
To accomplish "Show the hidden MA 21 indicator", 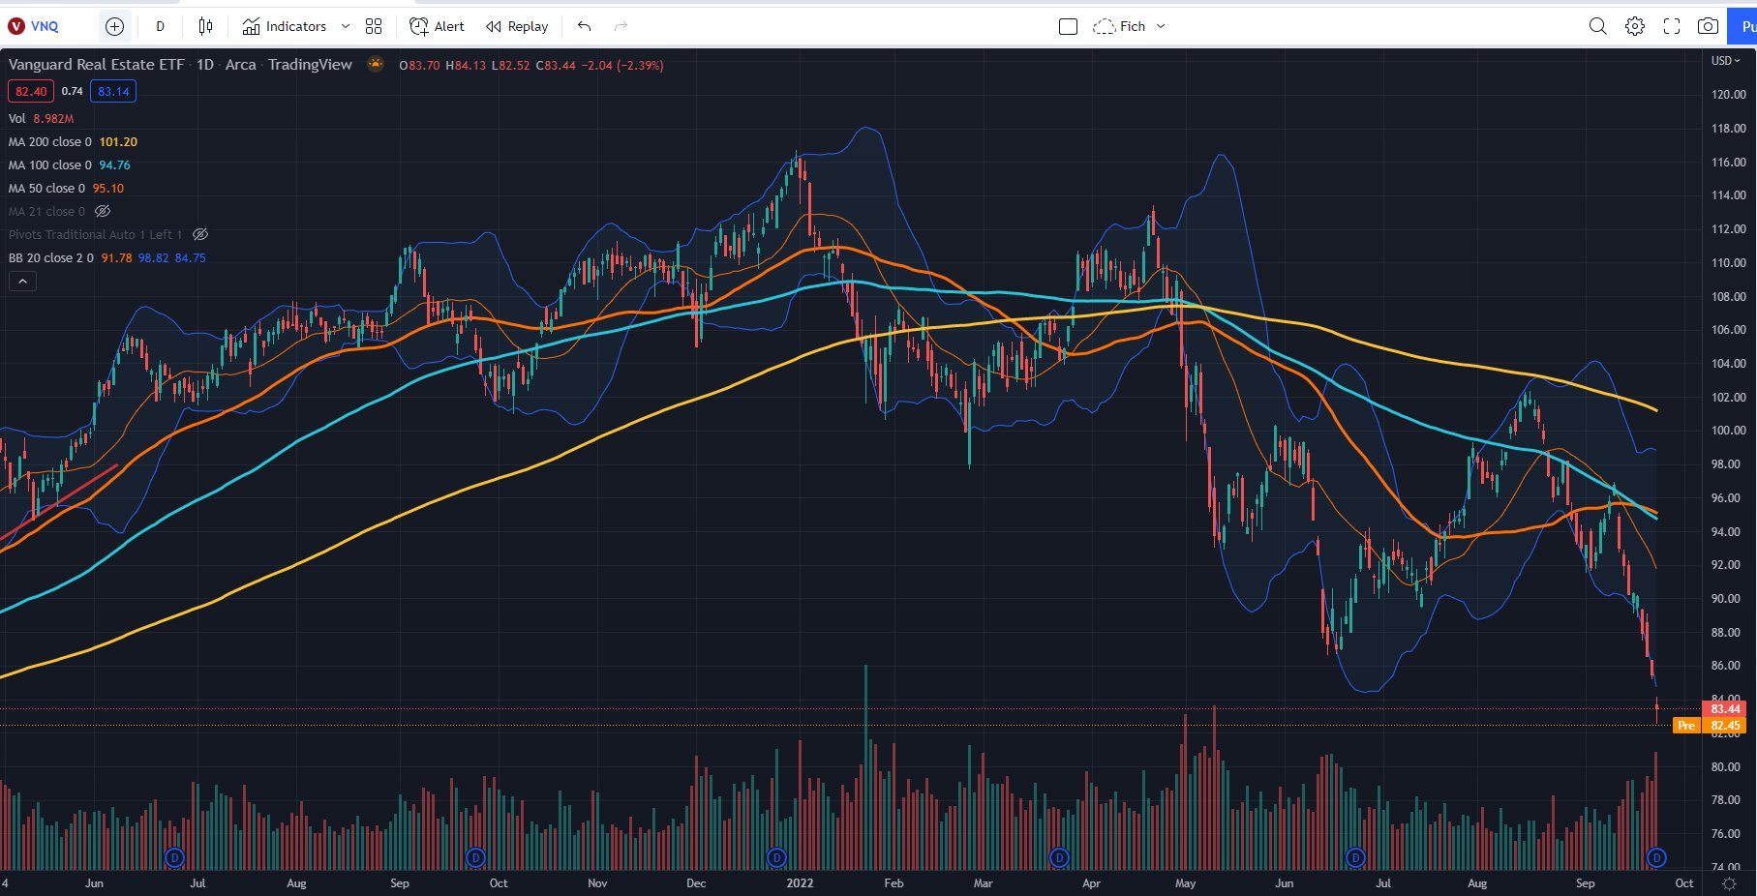I will (x=103, y=211).
